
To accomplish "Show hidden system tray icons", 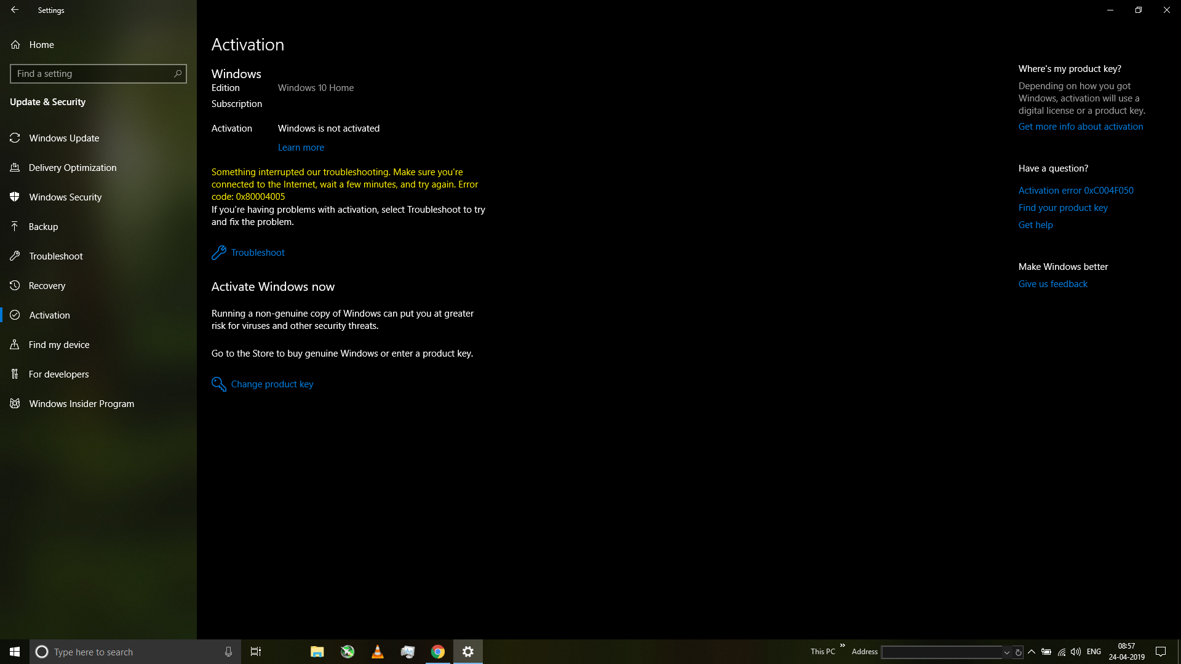I will [x=1032, y=652].
